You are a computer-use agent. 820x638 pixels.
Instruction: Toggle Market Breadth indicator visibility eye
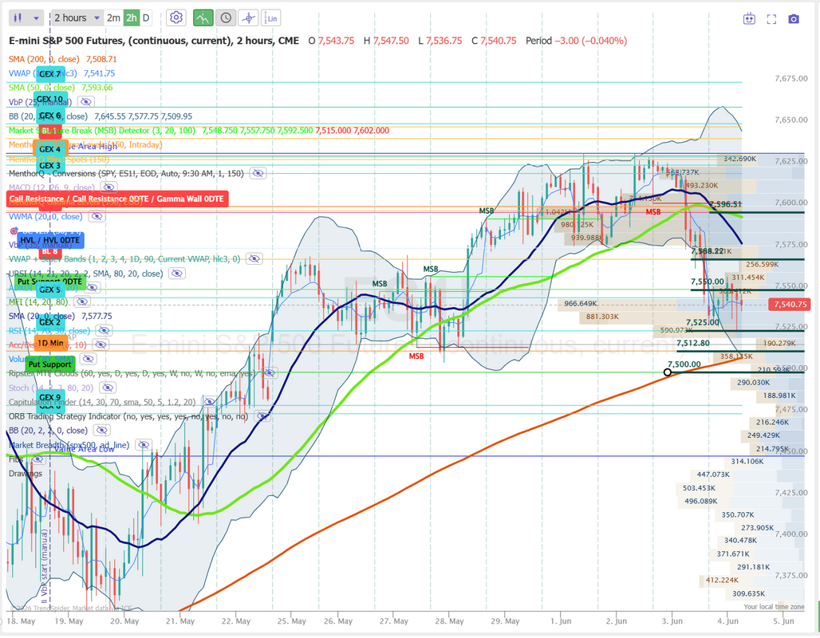click(143, 444)
